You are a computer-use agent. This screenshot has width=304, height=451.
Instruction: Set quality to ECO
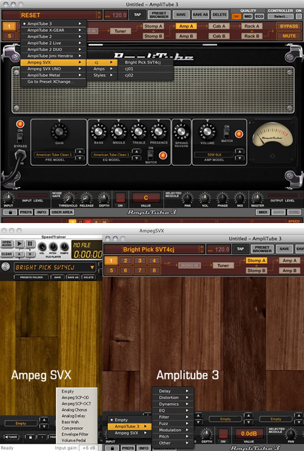[x=259, y=16]
